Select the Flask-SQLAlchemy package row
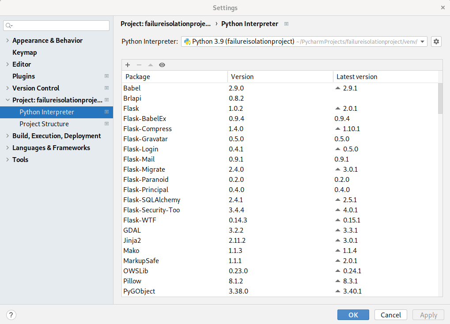 (280, 200)
